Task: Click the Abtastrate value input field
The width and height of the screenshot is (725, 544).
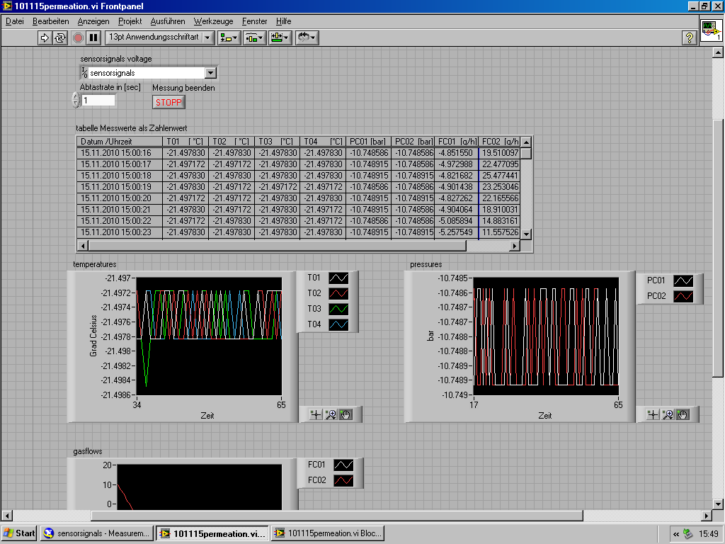Action: (98, 101)
